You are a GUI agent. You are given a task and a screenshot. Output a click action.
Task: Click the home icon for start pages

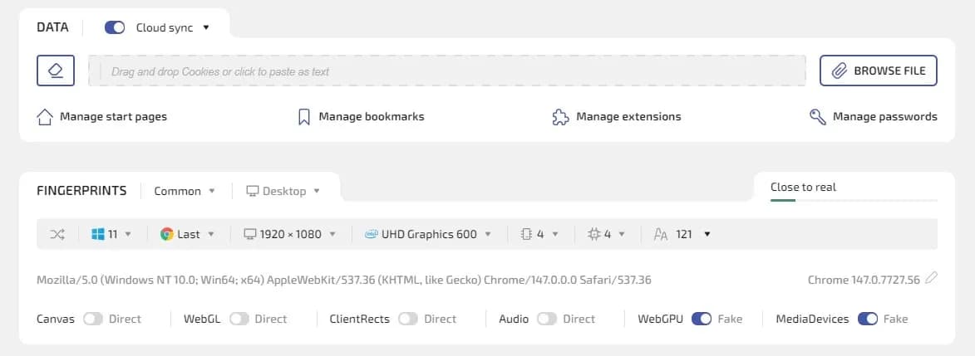[x=46, y=117]
